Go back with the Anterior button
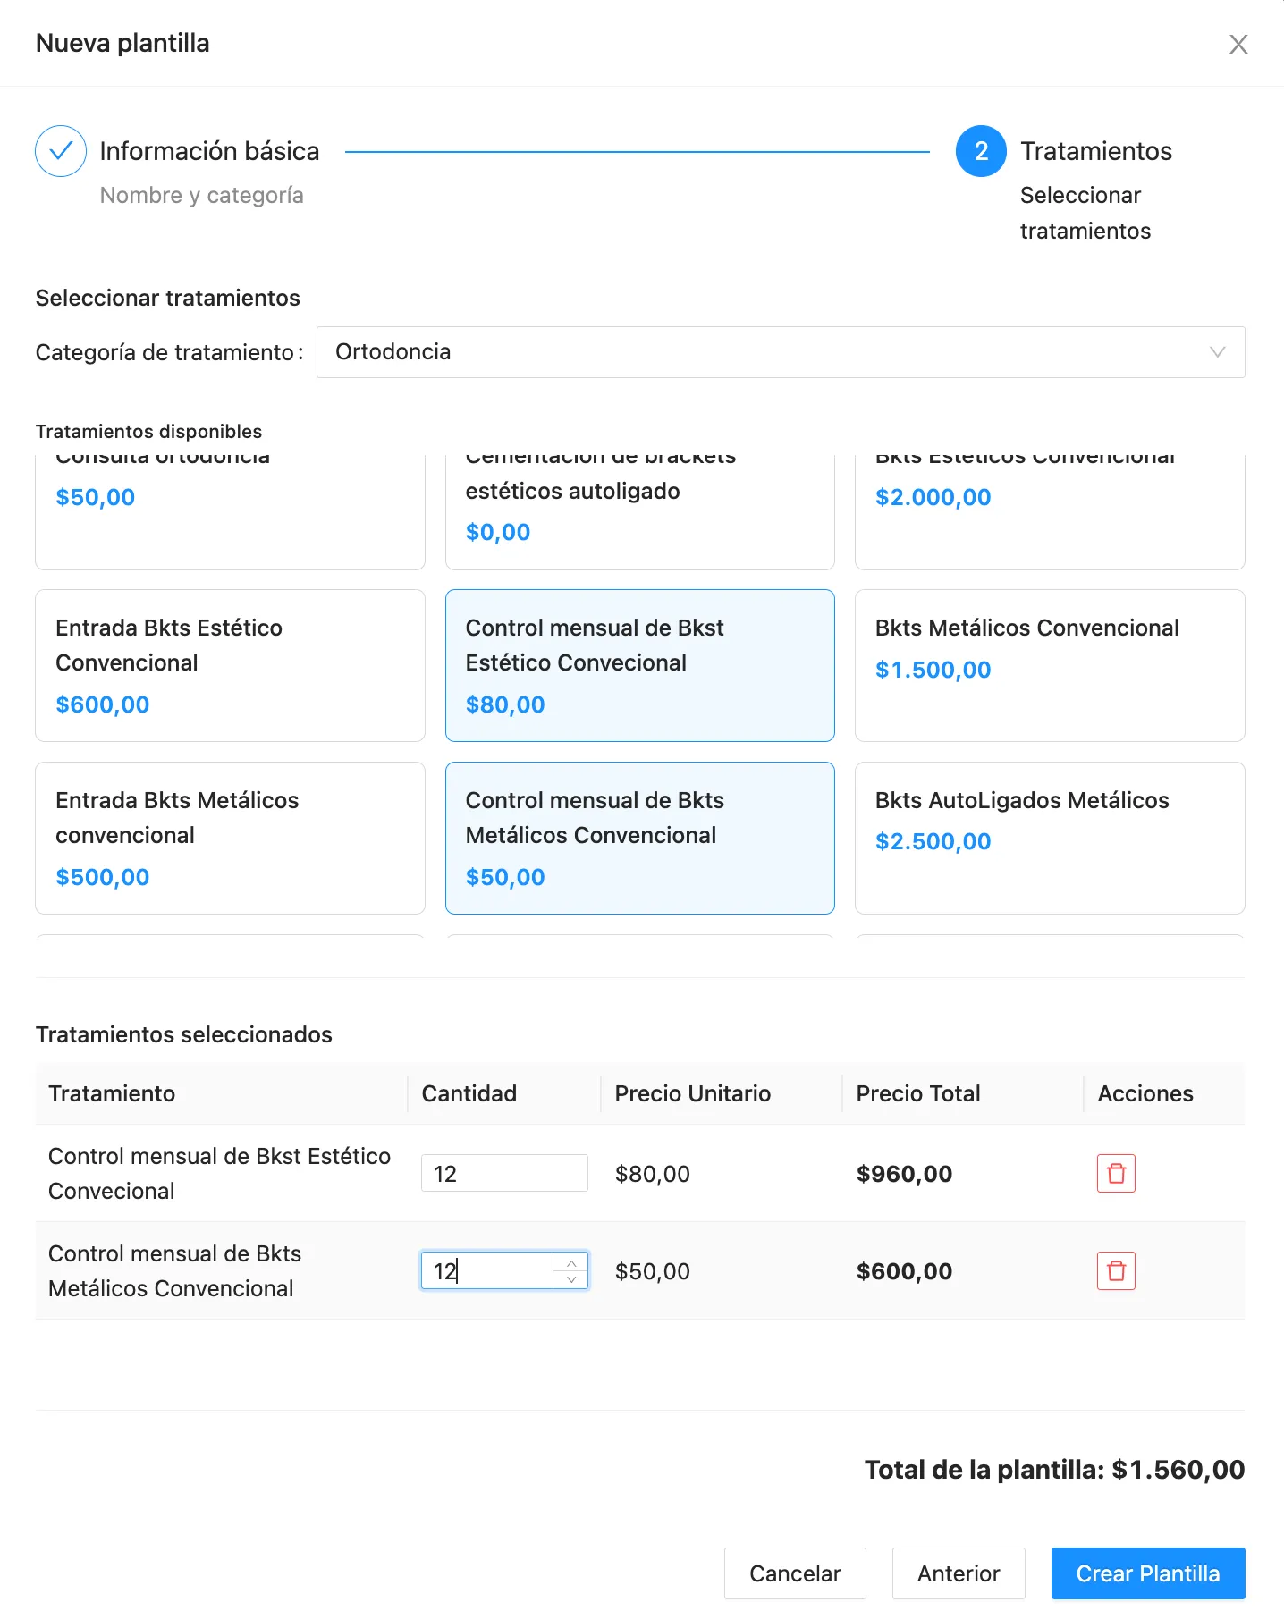Image resolution: width=1284 pixels, height=1611 pixels. coord(958,1573)
